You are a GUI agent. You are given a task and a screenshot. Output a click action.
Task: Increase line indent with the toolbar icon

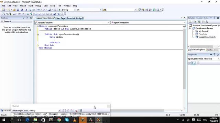(x=23, y=14)
